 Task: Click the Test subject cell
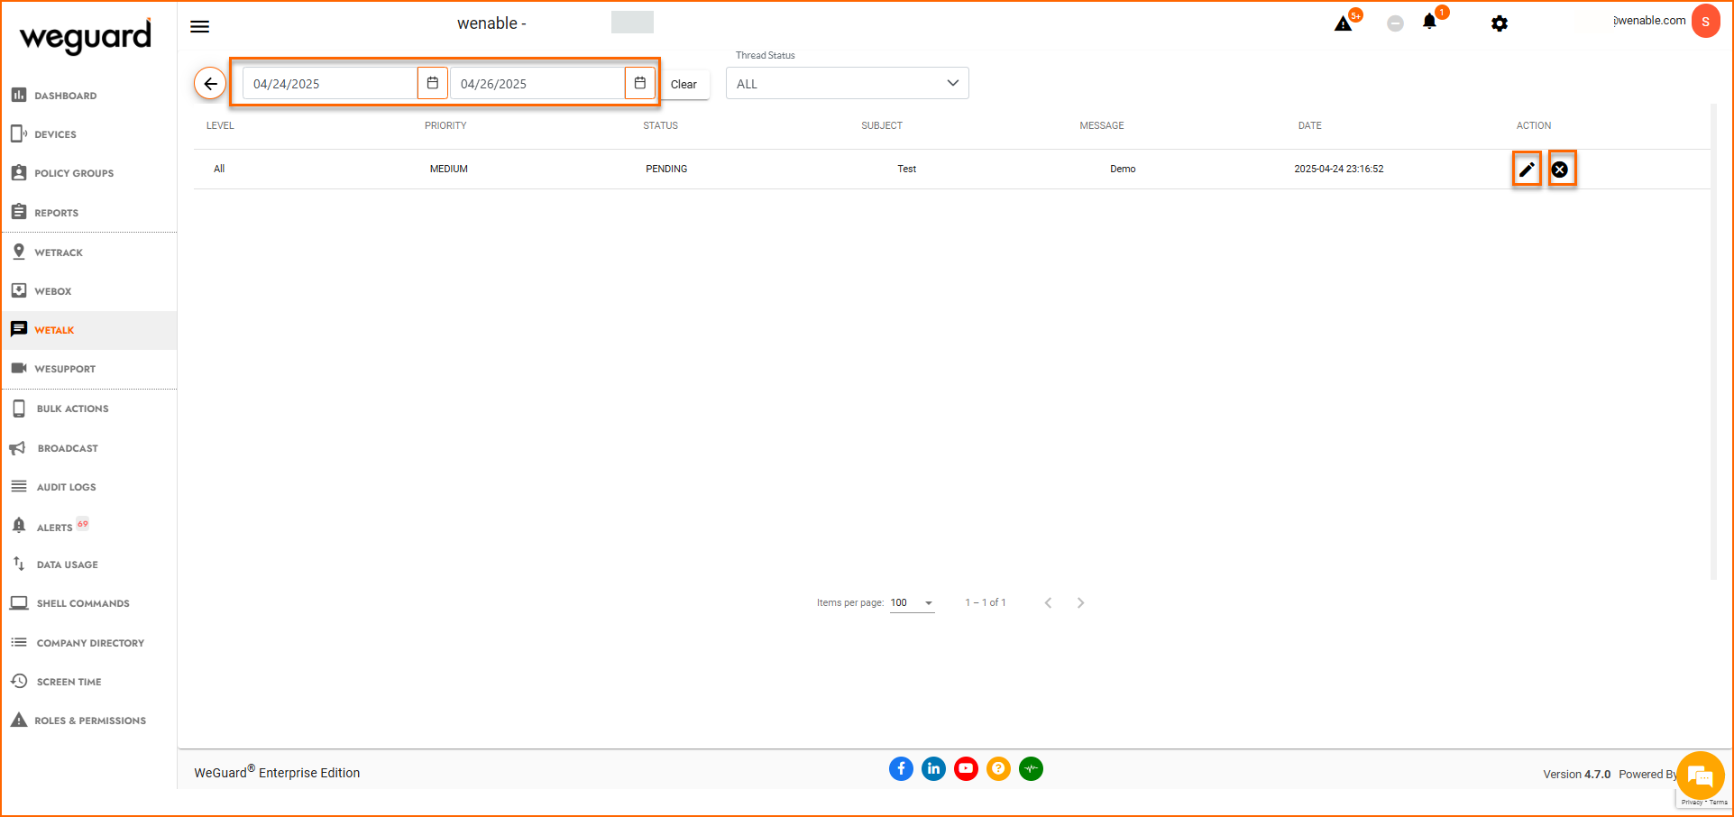pos(907,169)
